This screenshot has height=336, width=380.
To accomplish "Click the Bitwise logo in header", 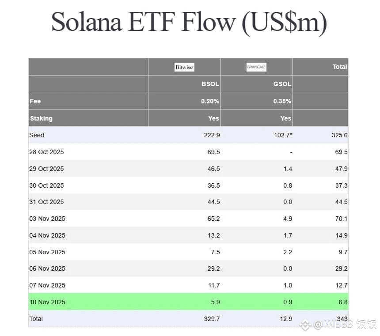I will [x=184, y=67].
